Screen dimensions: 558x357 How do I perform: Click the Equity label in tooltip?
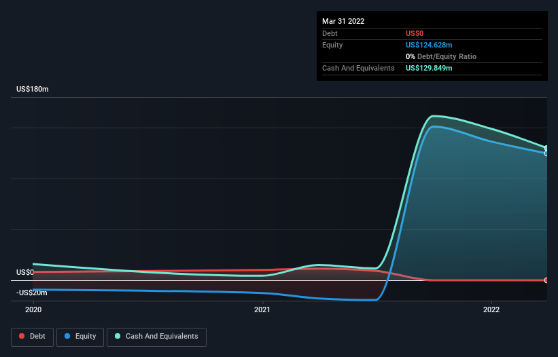click(x=332, y=45)
